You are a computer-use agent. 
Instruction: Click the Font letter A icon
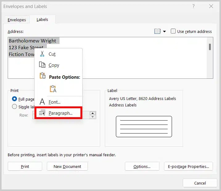42,102
